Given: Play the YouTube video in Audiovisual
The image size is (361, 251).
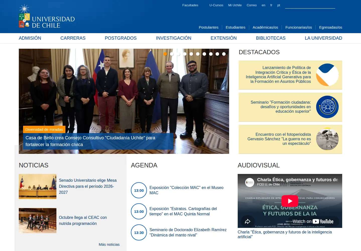Looking at the screenshot, I should [290, 201].
